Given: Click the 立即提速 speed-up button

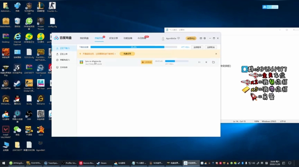Looking at the screenshot, I should 147,62.
